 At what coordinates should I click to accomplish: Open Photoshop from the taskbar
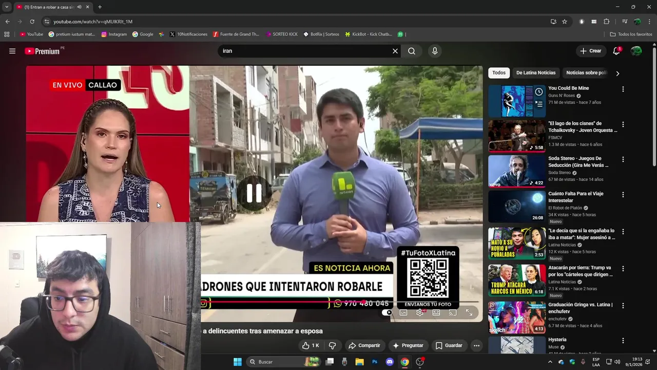tap(375, 362)
